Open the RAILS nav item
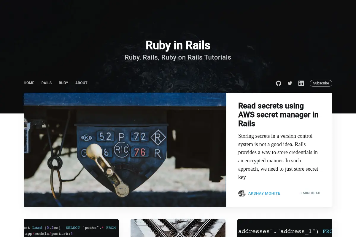The width and height of the screenshot is (356, 237). 47,83
